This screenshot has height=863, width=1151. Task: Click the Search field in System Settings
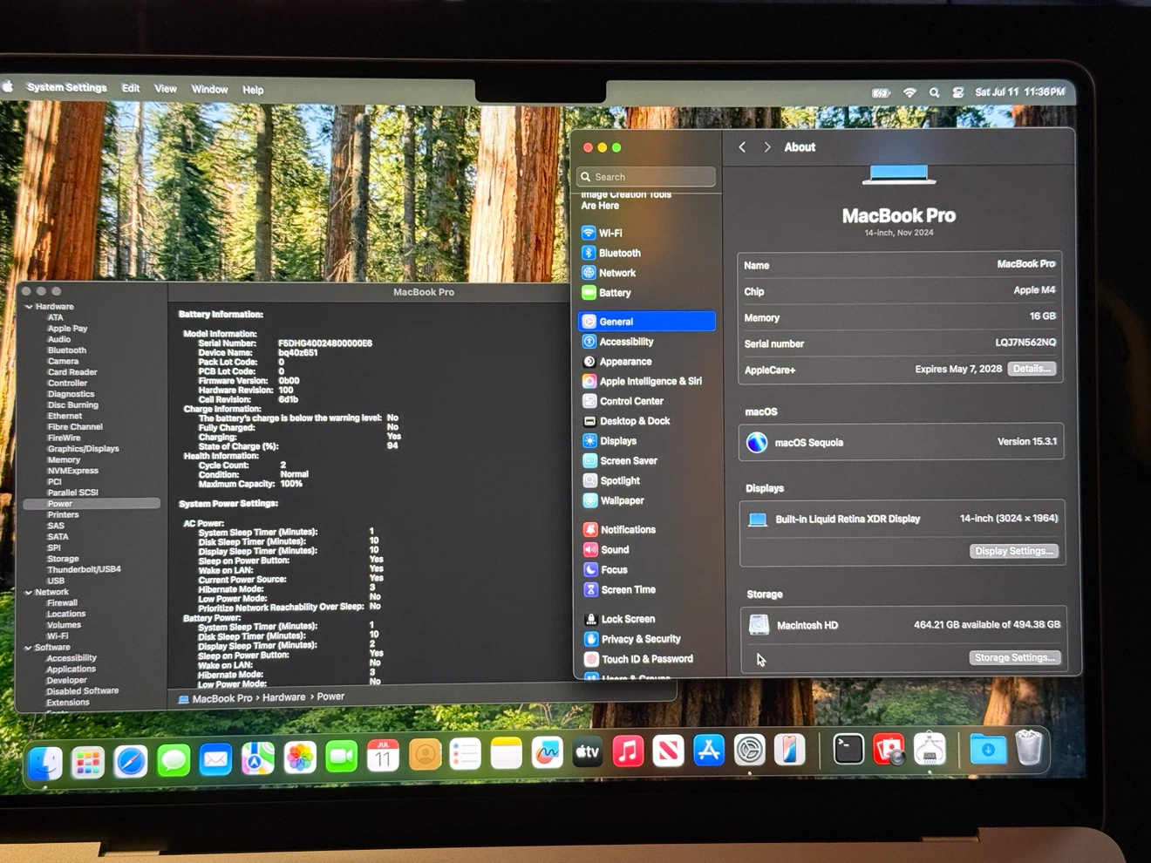tap(646, 177)
